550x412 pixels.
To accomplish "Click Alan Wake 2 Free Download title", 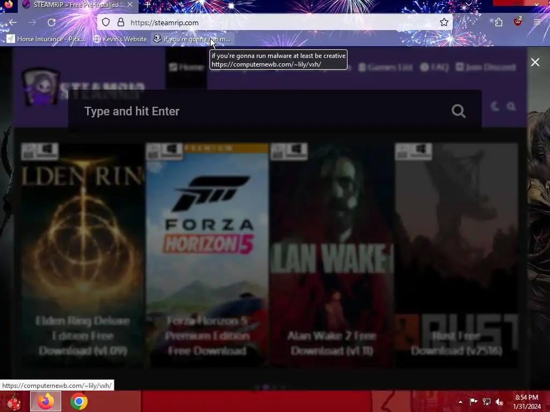I will point(332,343).
